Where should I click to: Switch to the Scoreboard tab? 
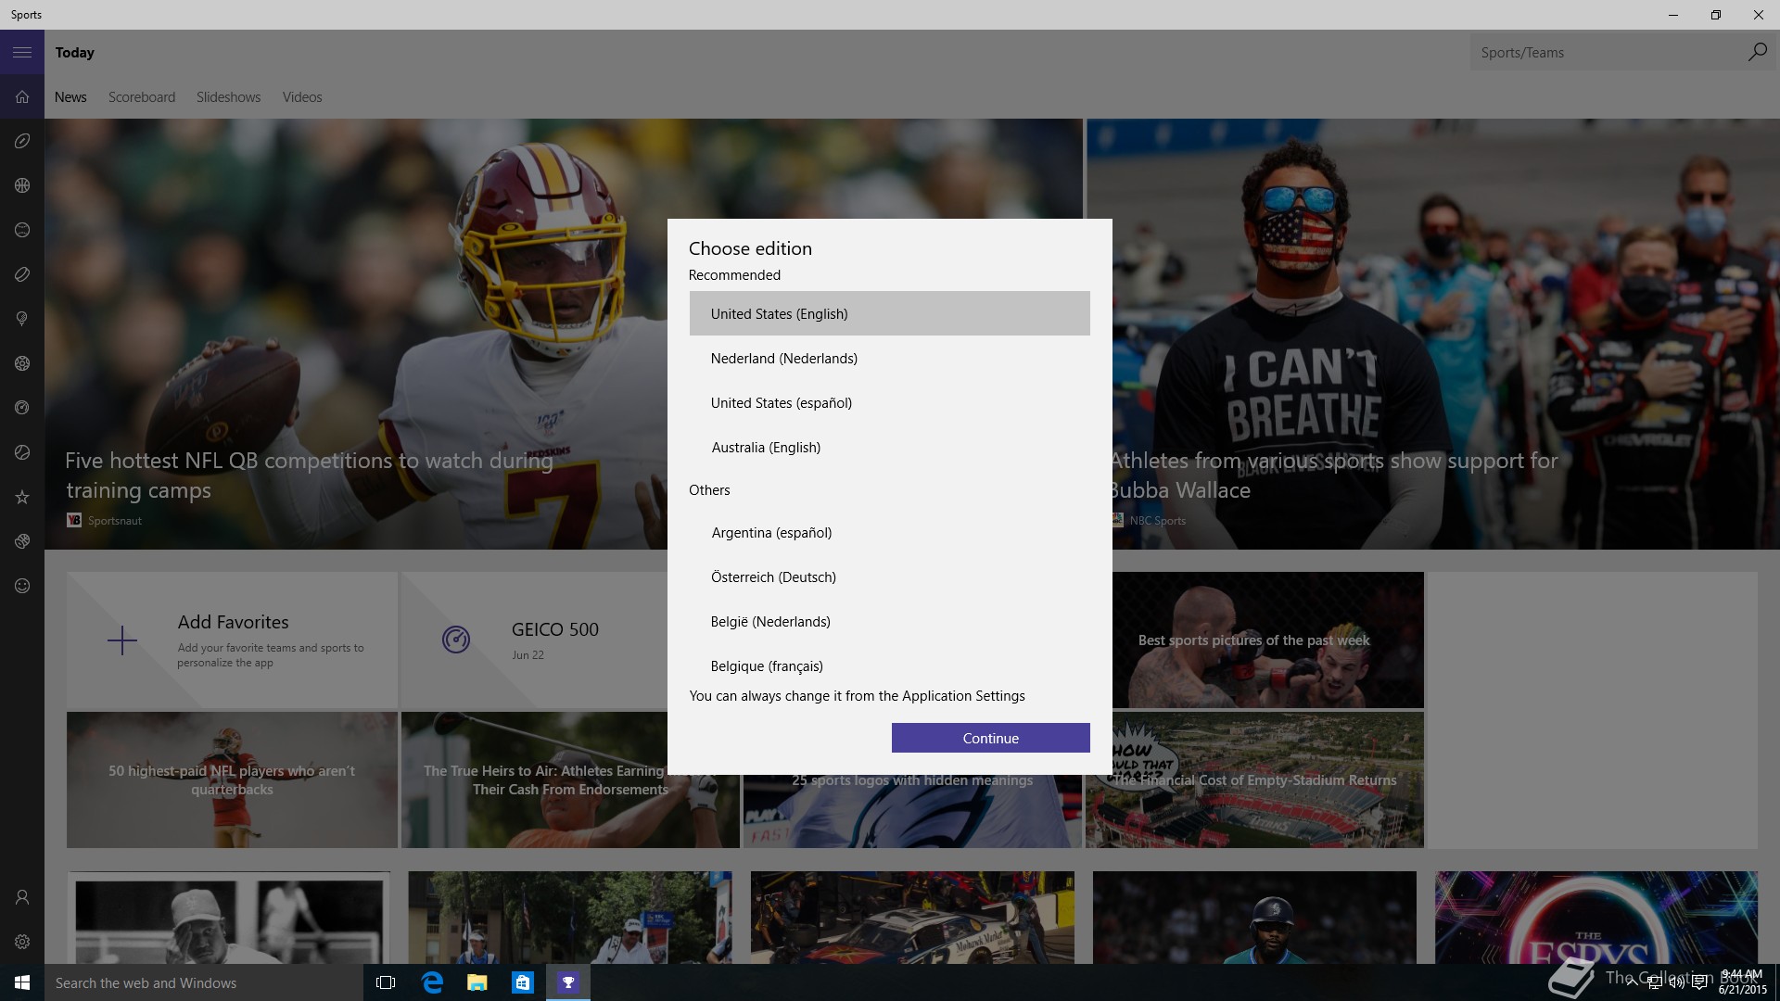coord(142,97)
